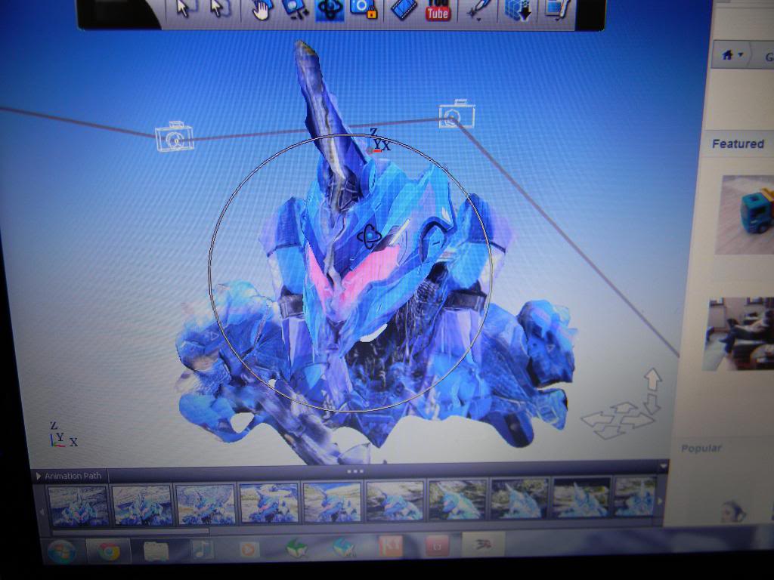The image size is (774, 580).
Task: Open the display settings pencil icon
Action: (x=558, y=10)
